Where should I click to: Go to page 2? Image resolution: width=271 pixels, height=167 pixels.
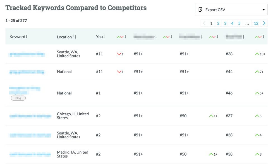tap(218, 23)
